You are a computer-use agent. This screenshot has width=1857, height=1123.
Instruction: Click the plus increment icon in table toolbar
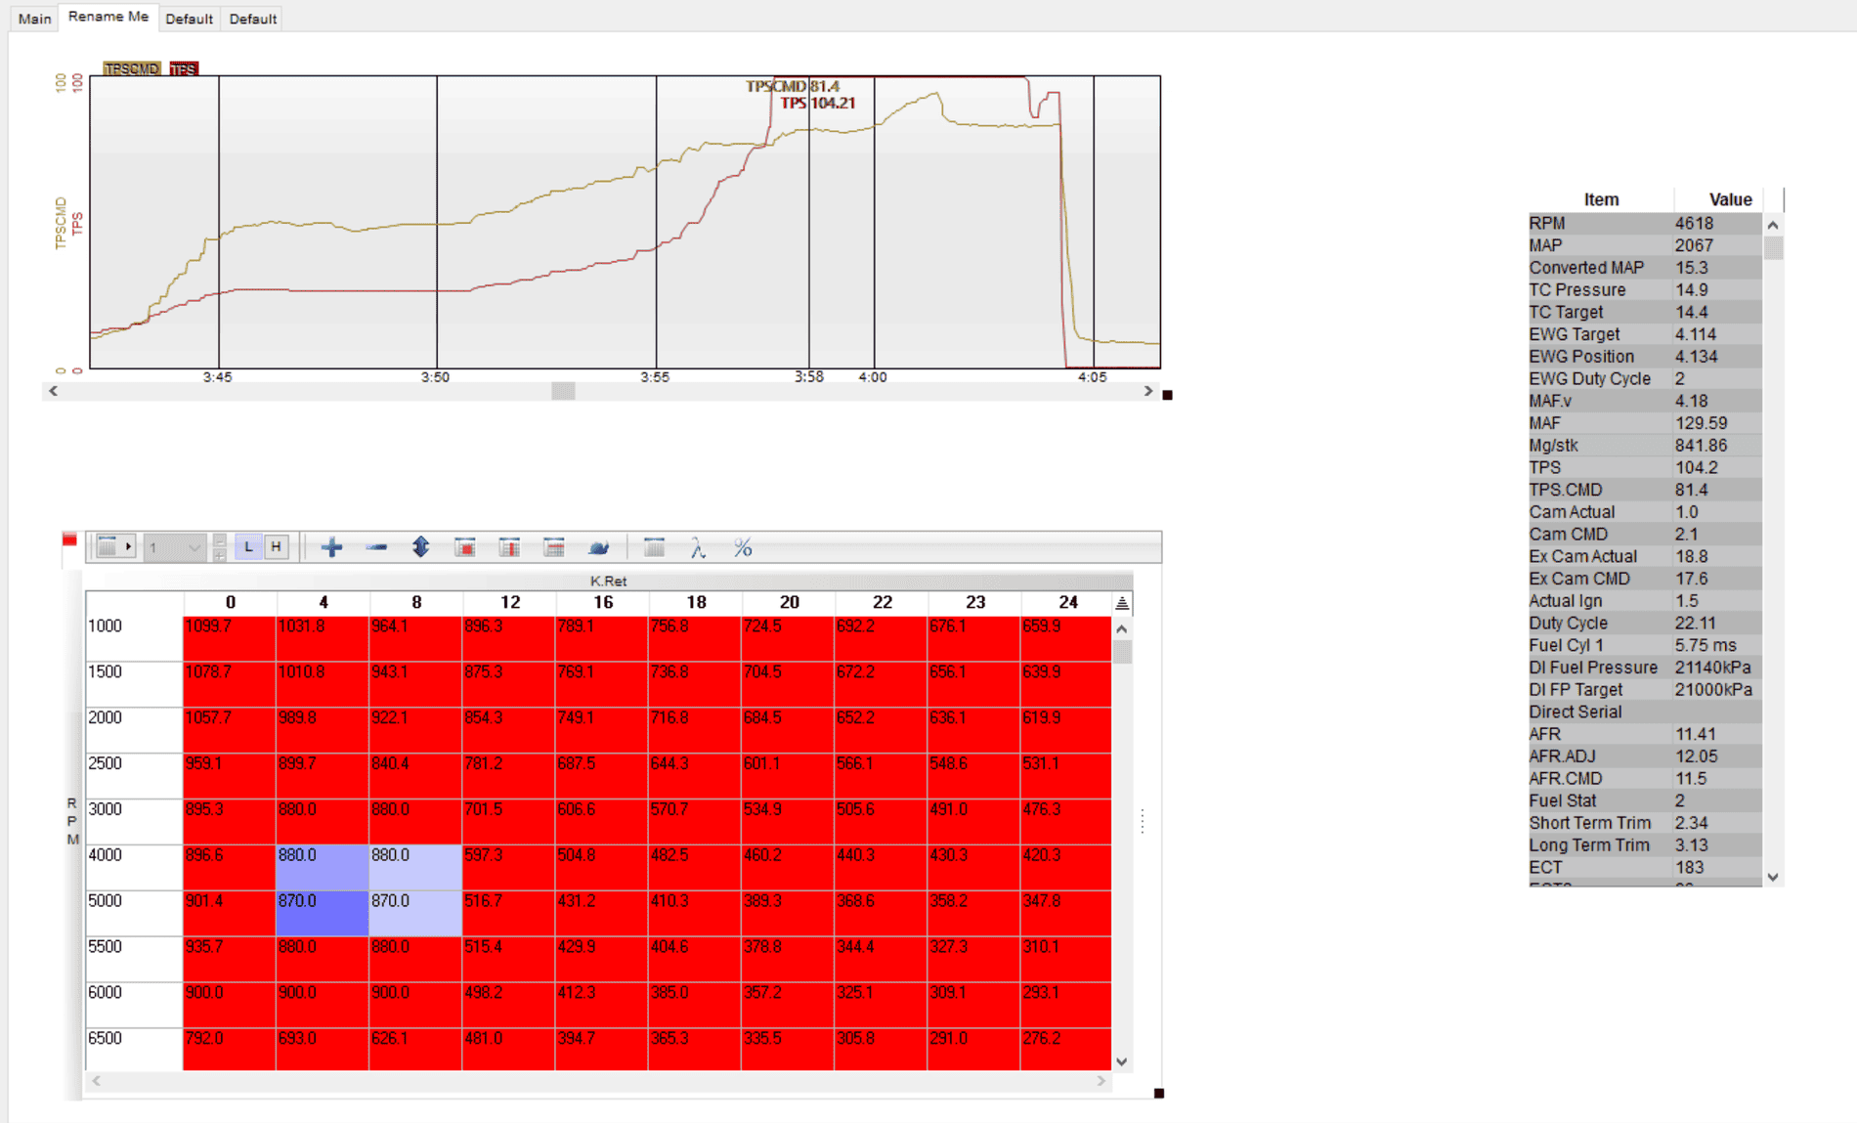pos(331,547)
